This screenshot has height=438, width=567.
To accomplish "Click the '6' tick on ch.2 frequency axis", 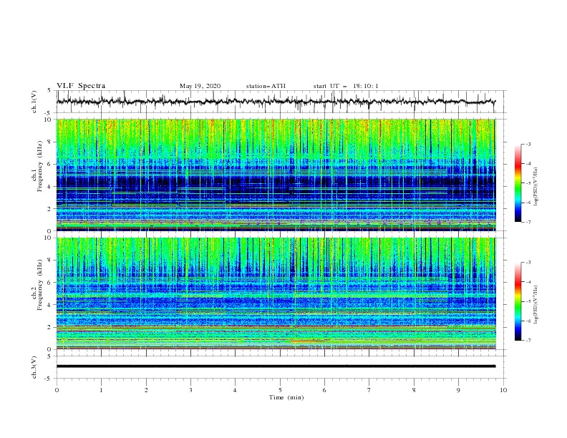I will pyautogui.click(x=50, y=282).
